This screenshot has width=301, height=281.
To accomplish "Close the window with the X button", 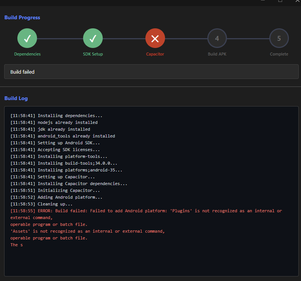I will point(297,1).
